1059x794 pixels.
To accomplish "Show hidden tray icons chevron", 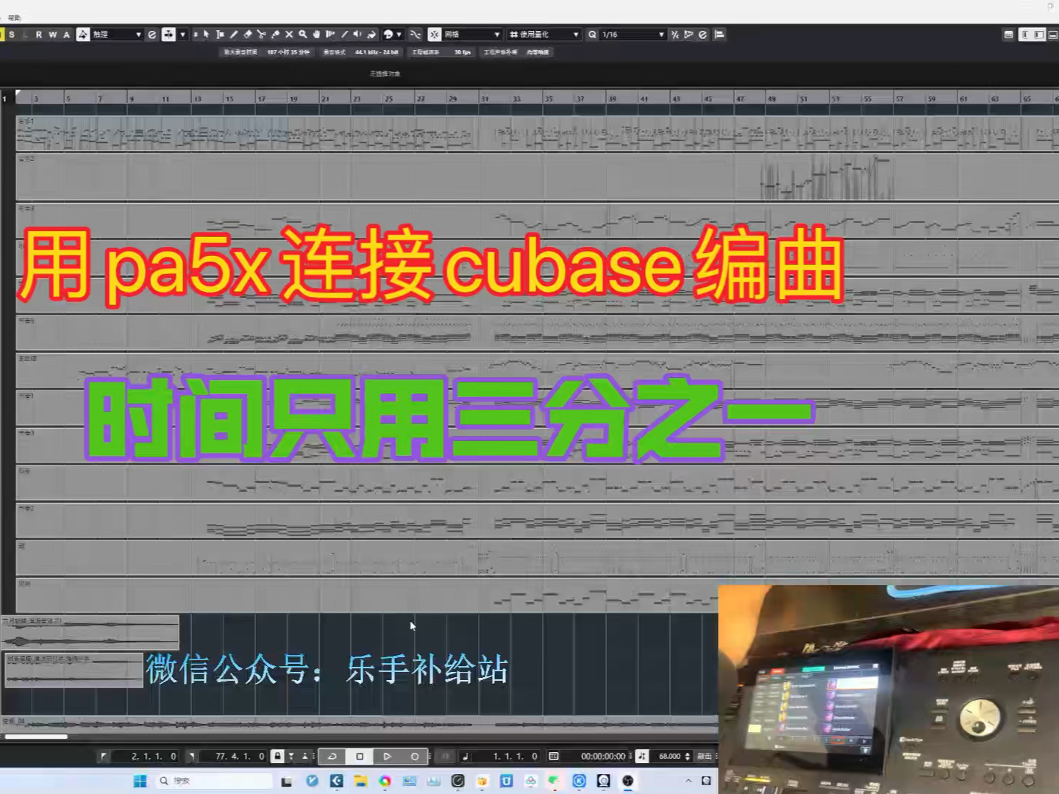I will (688, 781).
